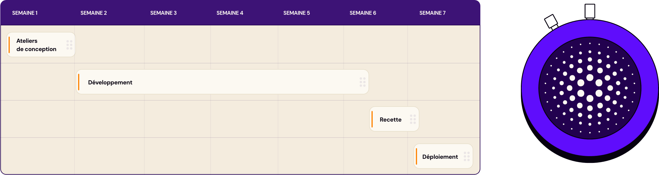Click the Déploiement card drag handle dots

[x=467, y=156]
